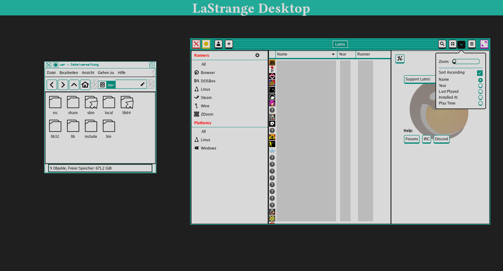Open the lib64 folder
503x271 pixels.
point(127,105)
